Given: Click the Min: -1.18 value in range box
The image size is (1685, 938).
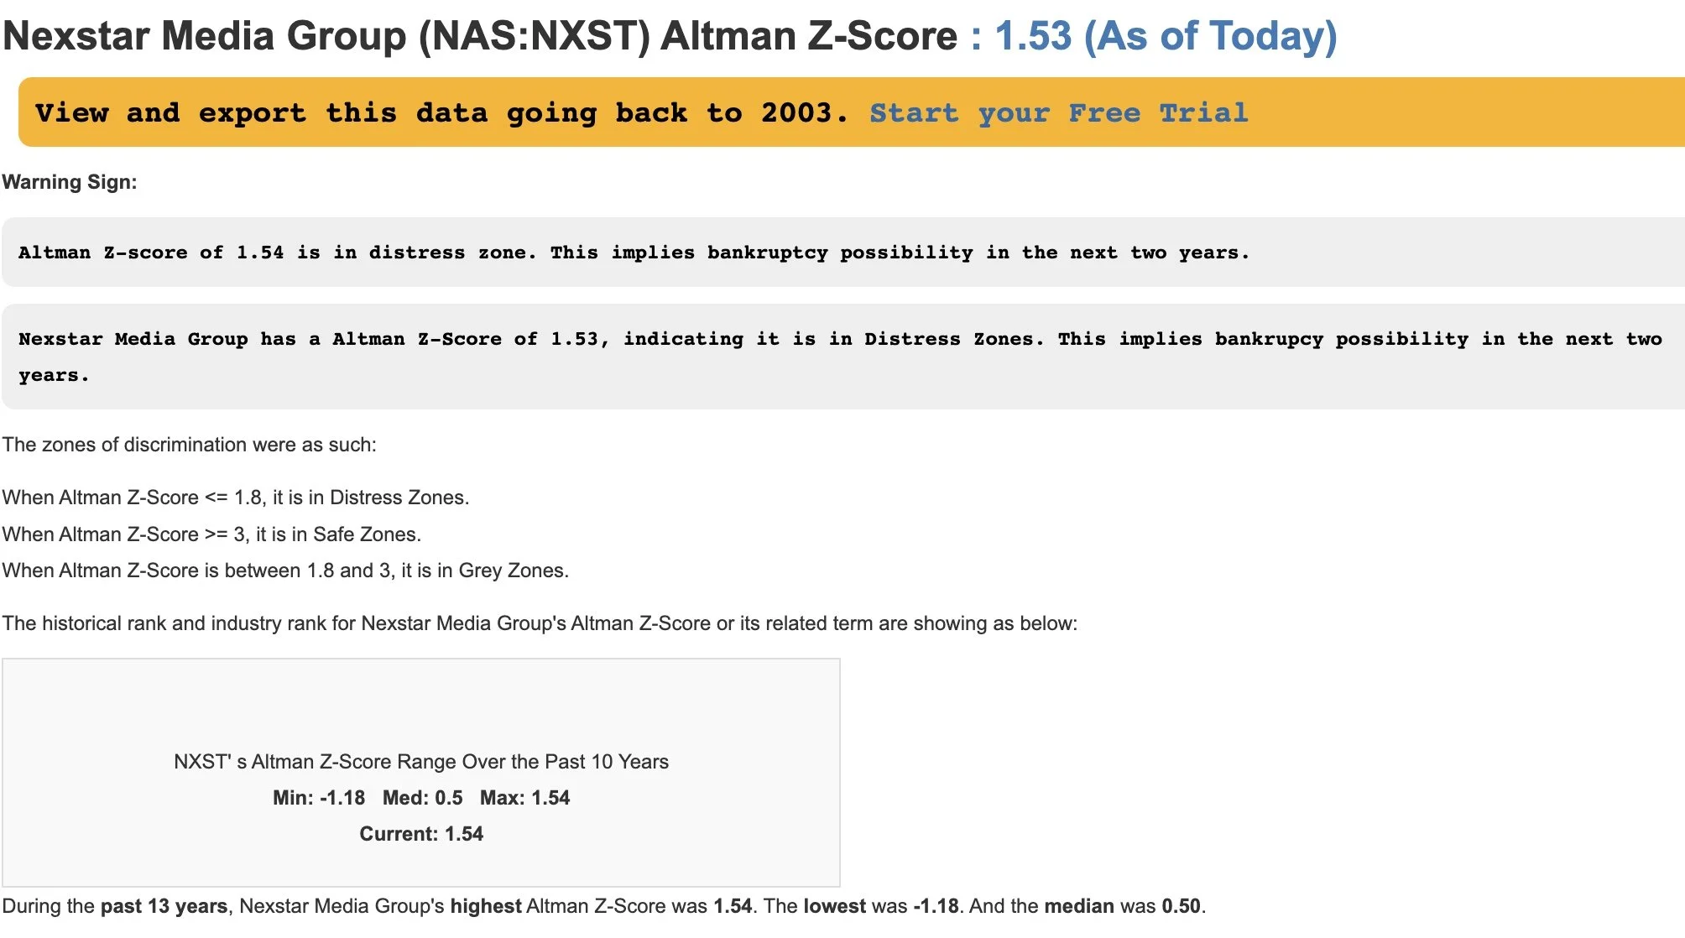Looking at the screenshot, I should 319,798.
